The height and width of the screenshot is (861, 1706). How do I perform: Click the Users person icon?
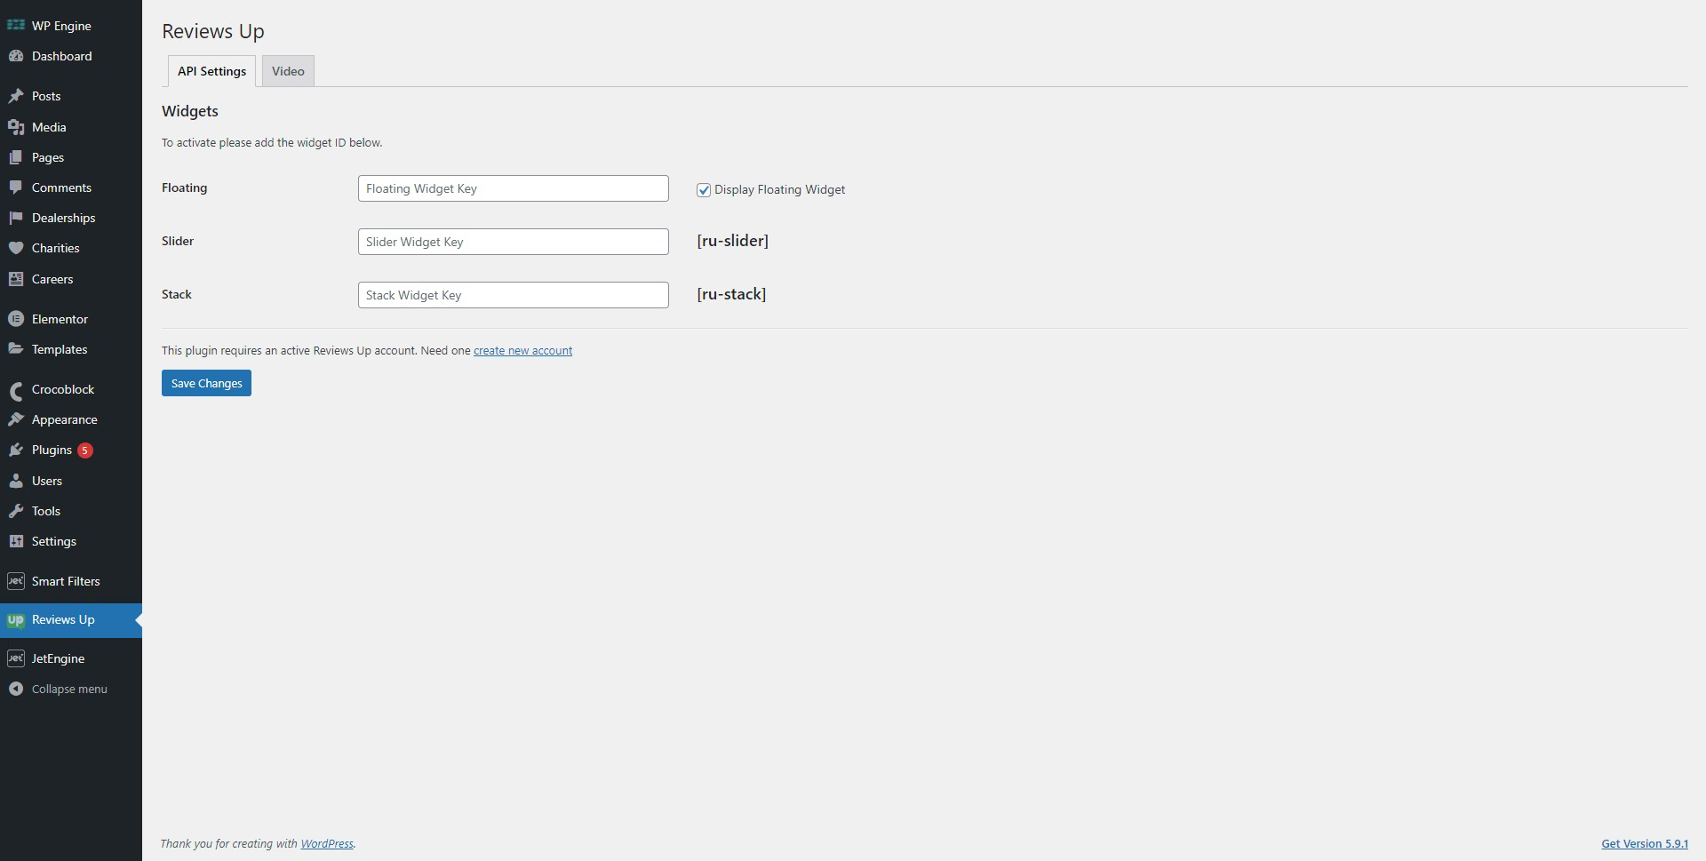click(16, 481)
